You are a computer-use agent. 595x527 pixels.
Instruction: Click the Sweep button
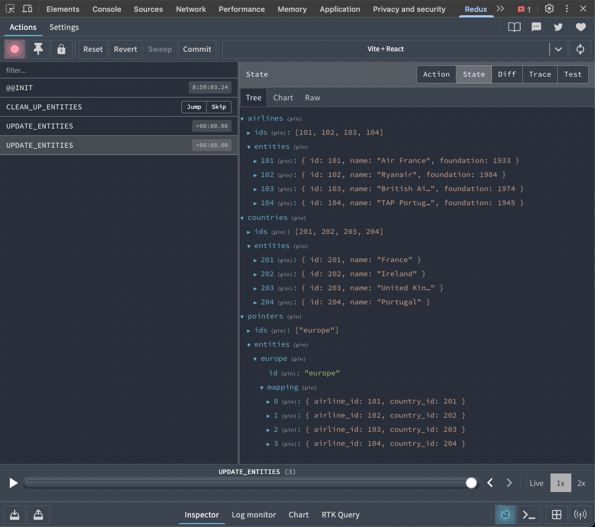pyautogui.click(x=160, y=49)
